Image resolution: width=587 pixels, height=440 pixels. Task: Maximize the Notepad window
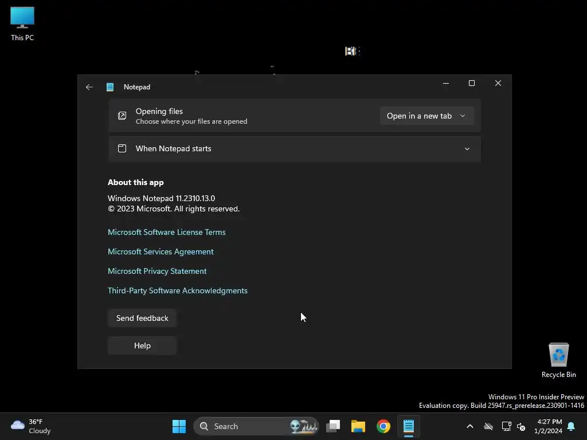tap(472, 83)
